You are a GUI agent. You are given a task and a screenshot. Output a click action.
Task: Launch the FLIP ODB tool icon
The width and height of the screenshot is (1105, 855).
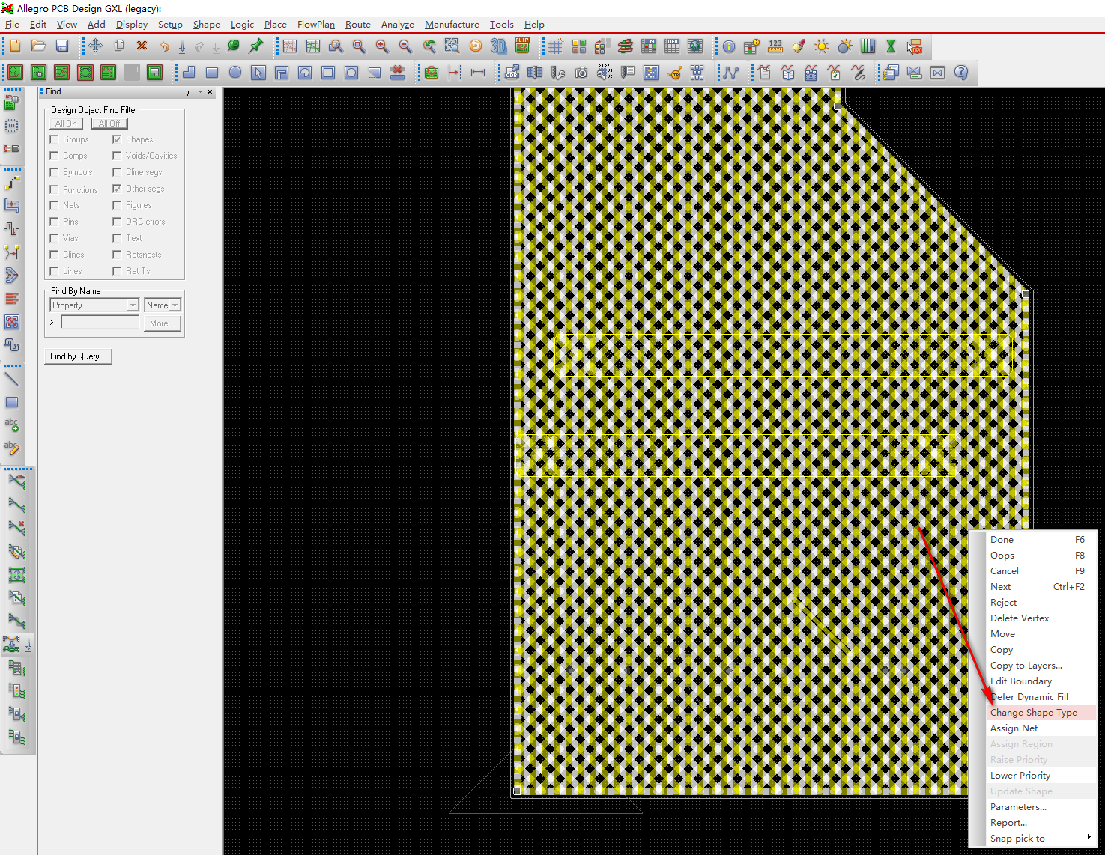(x=522, y=46)
